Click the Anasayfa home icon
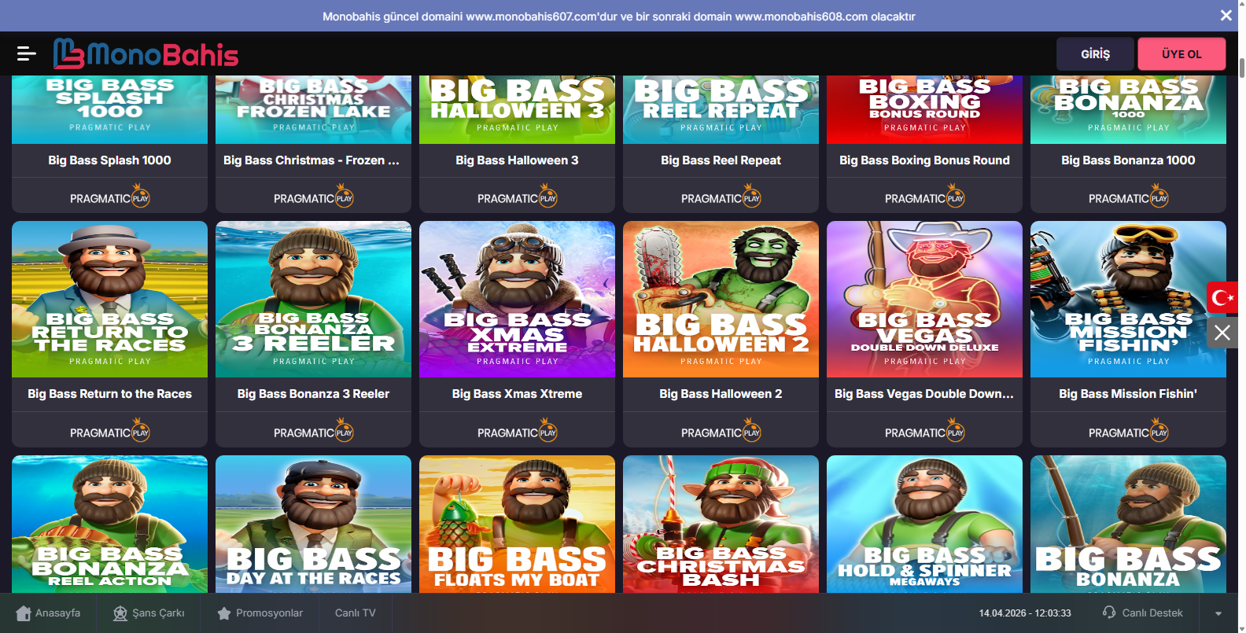Image resolution: width=1246 pixels, height=633 pixels. tap(24, 613)
